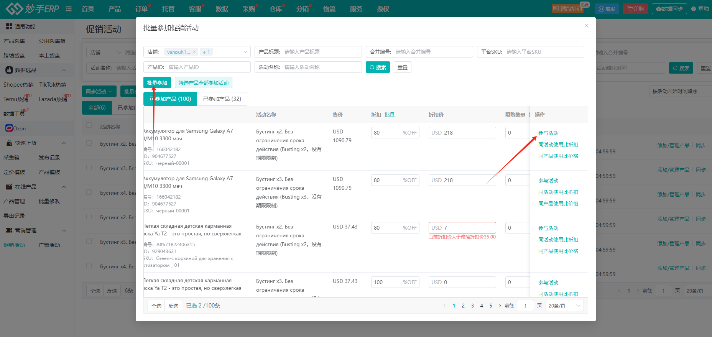Open the 帮助 help icon
This screenshot has width=712, height=337.
tap(693, 9)
